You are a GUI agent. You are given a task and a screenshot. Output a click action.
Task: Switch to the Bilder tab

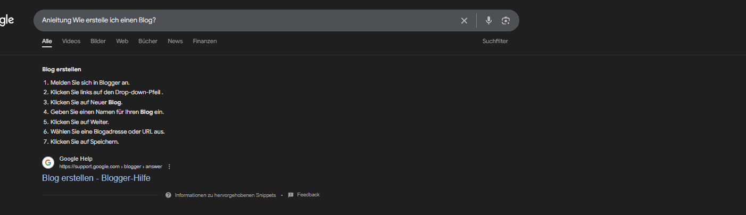point(98,41)
